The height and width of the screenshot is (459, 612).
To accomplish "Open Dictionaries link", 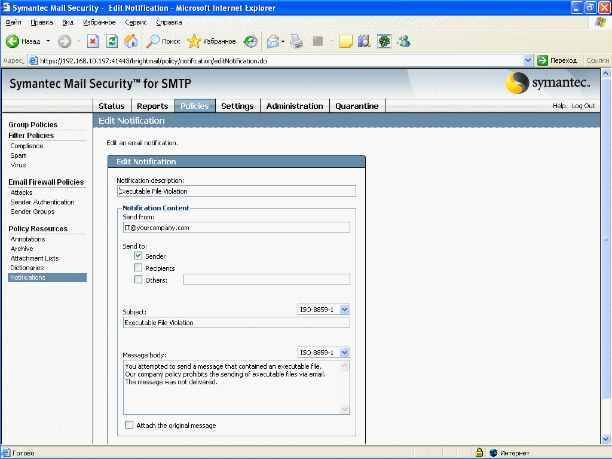I will [27, 268].
